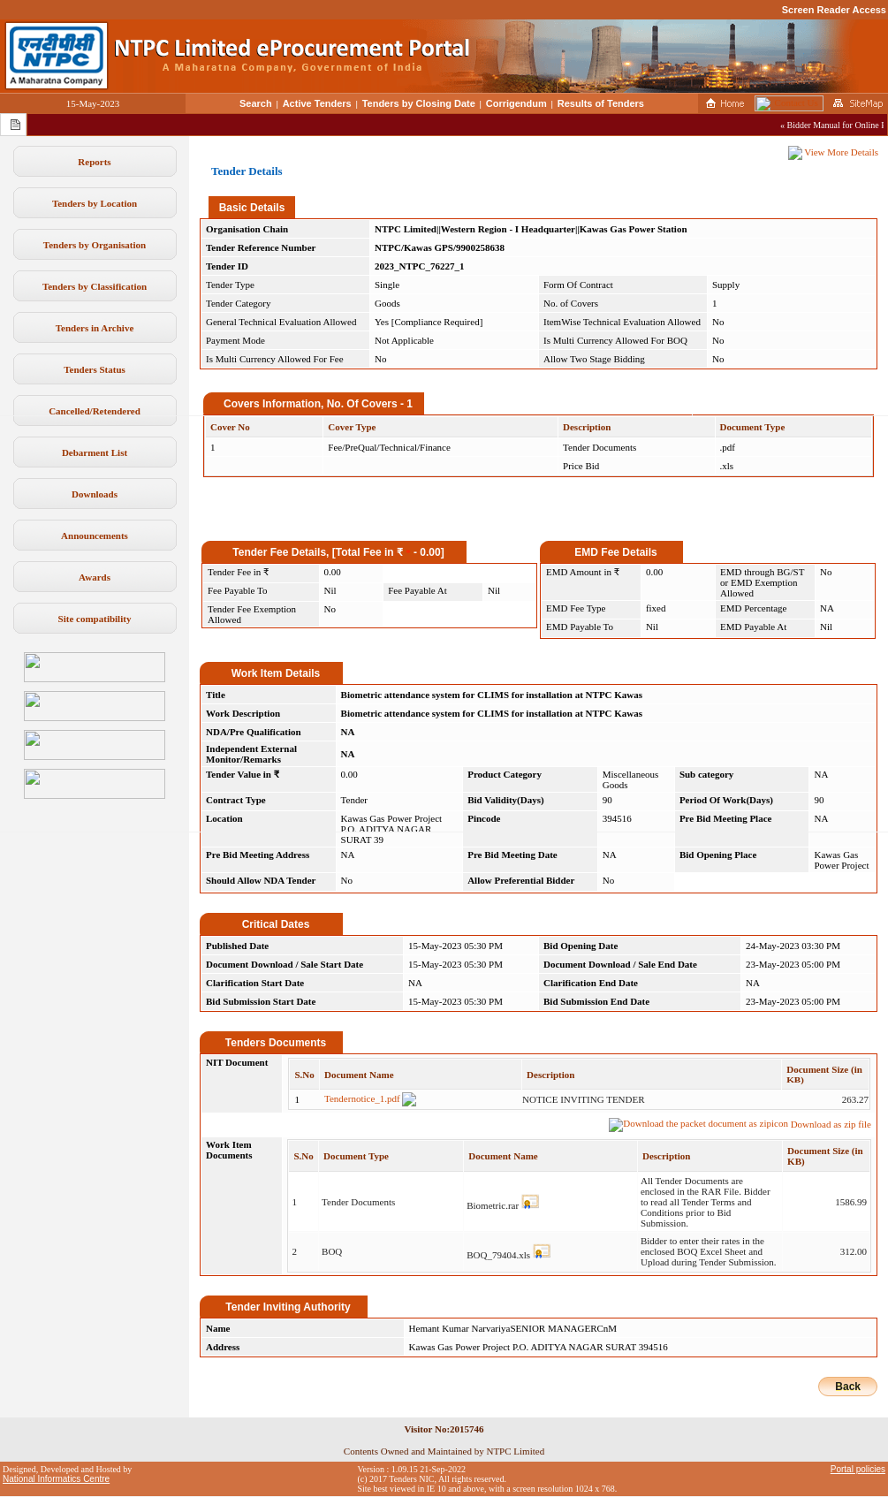The height and width of the screenshot is (1497, 888).
Task: Click certificate icon beside BOQ_79404.xls
Action: (542, 1251)
